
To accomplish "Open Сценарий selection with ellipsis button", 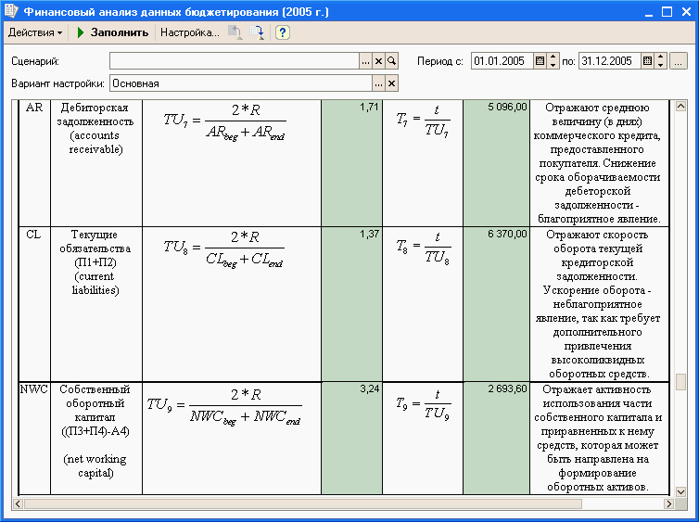I will pos(365,61).
